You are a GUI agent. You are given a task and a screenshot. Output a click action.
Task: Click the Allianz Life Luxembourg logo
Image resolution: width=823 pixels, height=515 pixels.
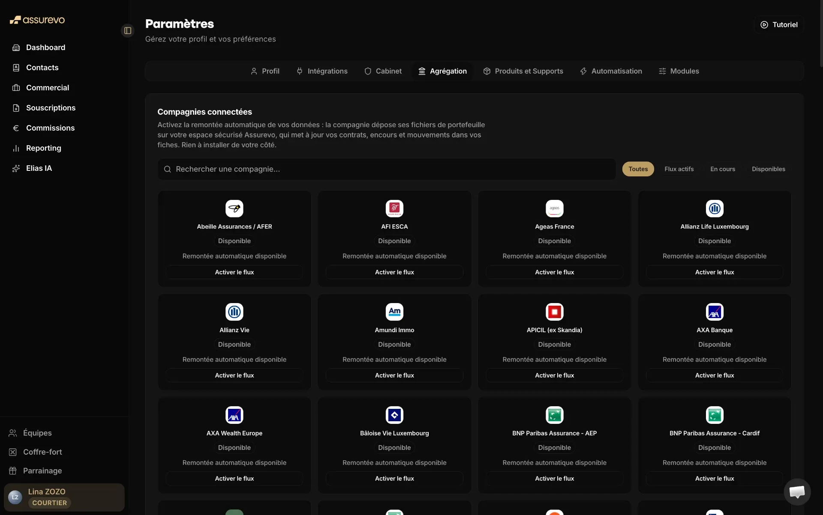(715, 208)
